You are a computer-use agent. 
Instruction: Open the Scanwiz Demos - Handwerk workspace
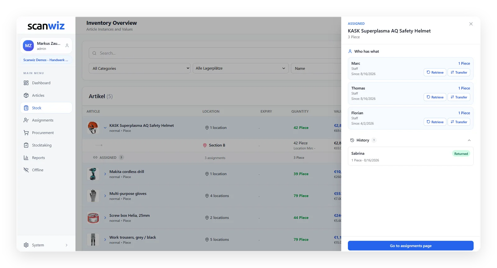tap(46, 60)
